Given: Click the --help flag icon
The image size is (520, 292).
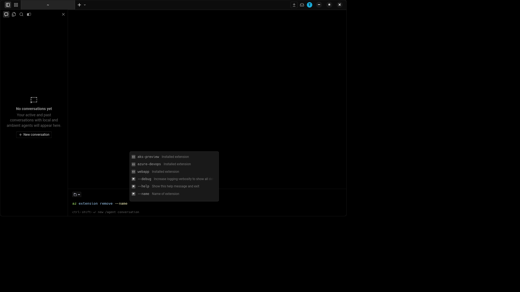Looking at the screenshot, I should [x=134, y=186].
